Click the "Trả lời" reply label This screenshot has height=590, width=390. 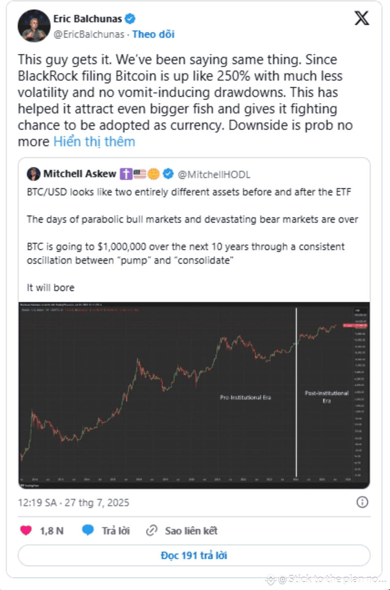(116, 531)
